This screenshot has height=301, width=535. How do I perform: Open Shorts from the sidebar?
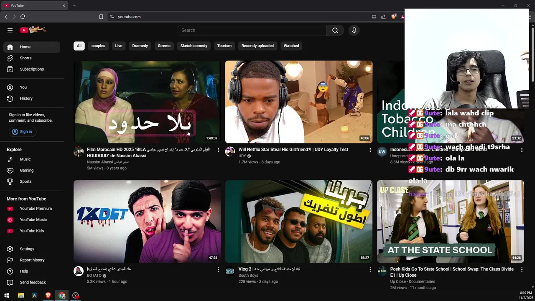click(32, 58)
